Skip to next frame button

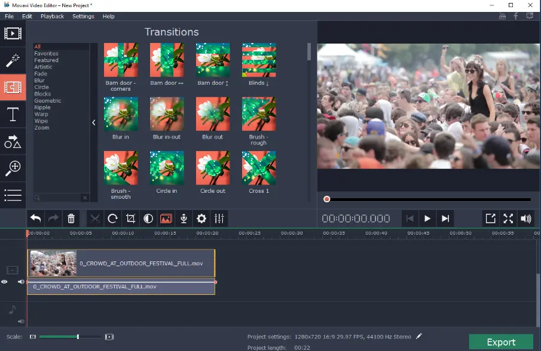(445, 218)
